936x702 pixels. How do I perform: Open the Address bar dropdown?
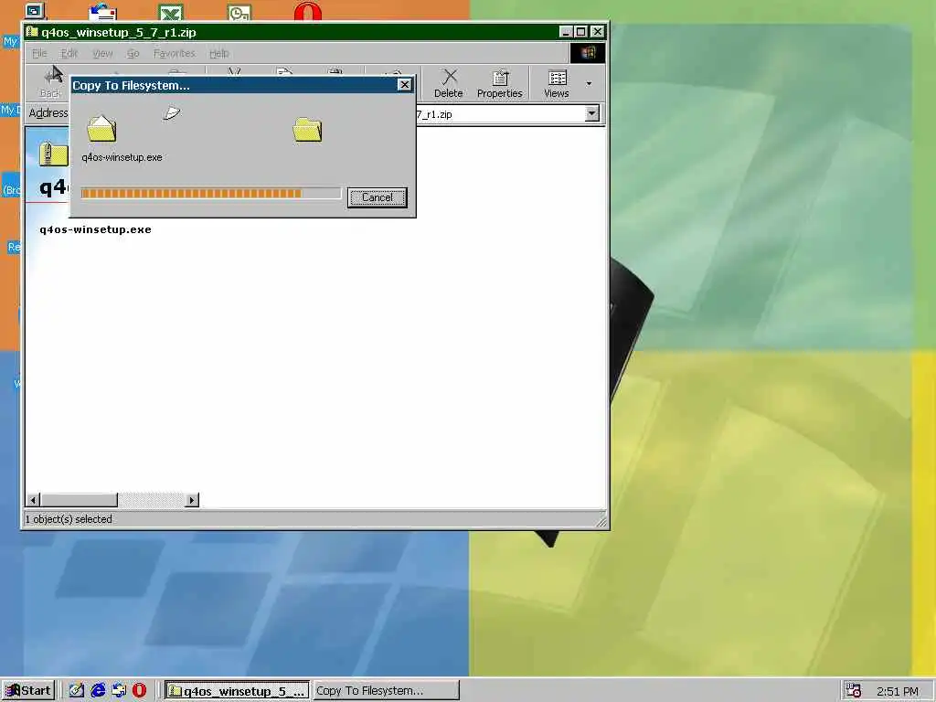591,113
